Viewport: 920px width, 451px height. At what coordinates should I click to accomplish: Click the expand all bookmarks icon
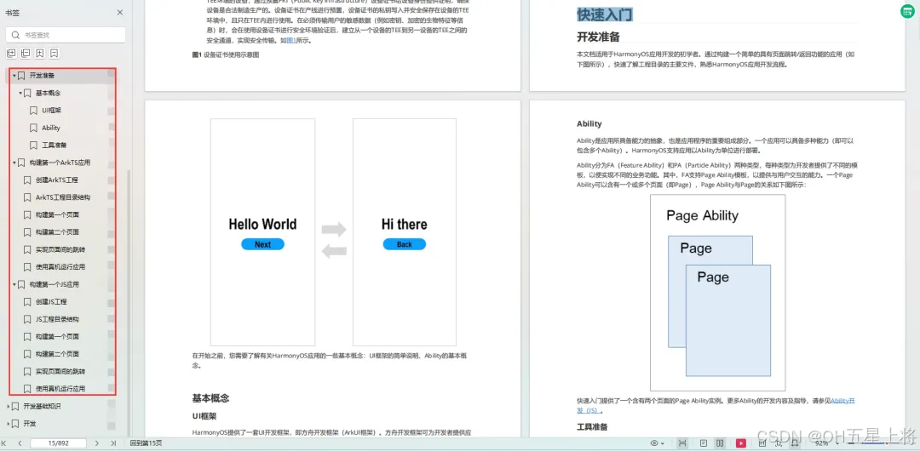11,54
